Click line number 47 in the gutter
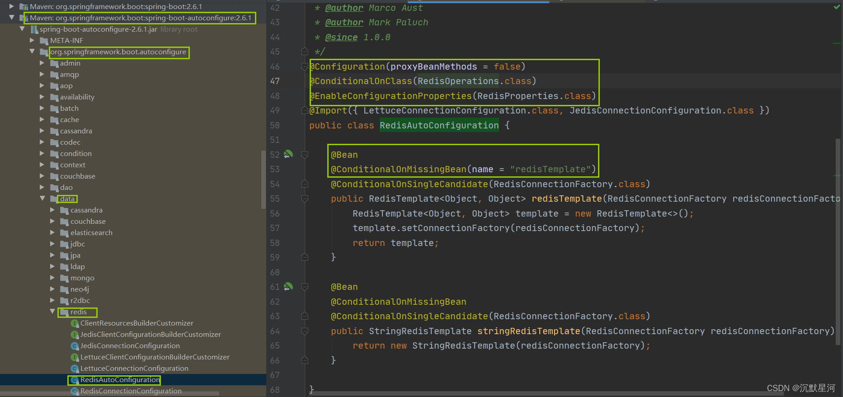Image resolution: width=843 pixels, height=397 pixels. point(275,81)
